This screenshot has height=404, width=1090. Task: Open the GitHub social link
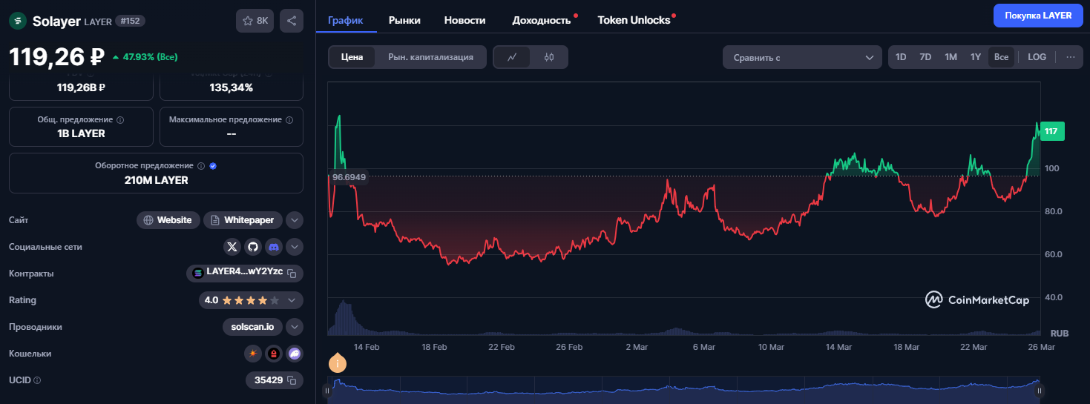[x=253, y=247]
